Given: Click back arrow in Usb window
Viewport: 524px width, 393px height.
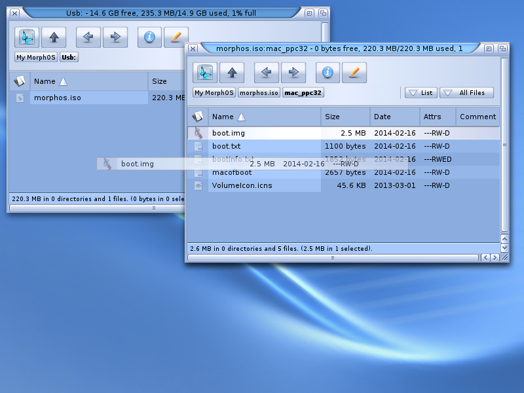Looking at the screenshot, I should (88, 37).
